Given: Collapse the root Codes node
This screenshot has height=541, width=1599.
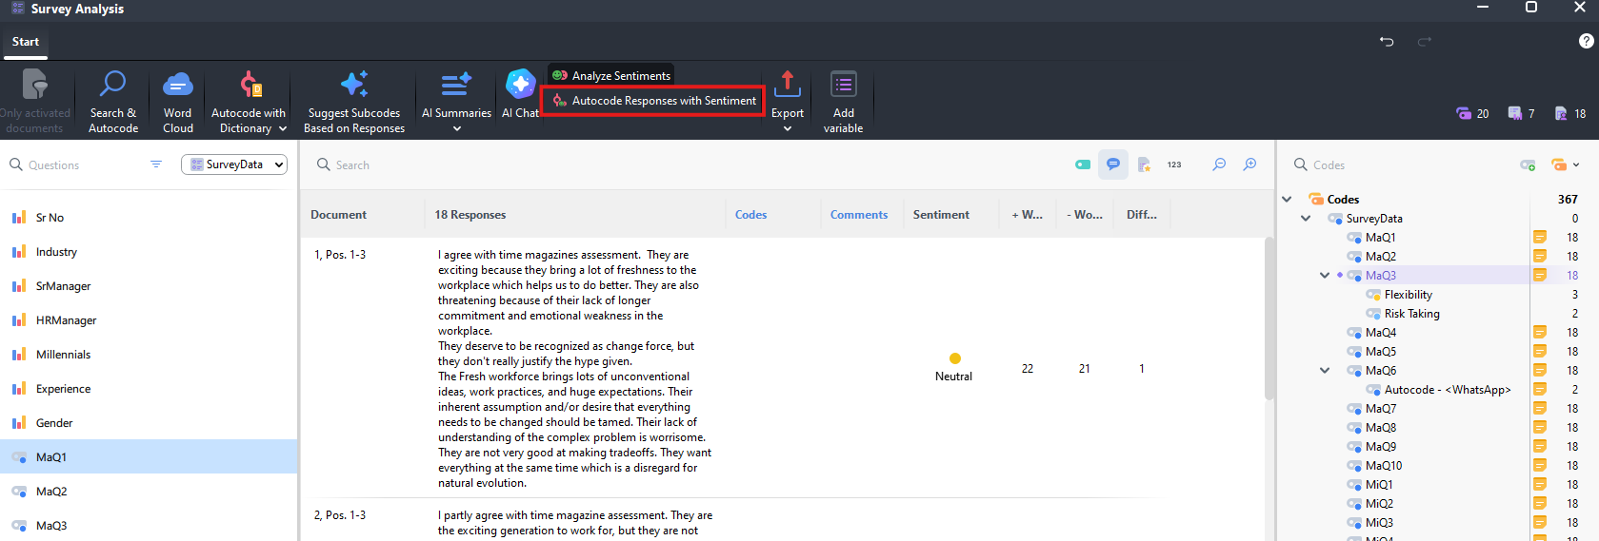Looking at the screenshot, I should [1287, 199].
